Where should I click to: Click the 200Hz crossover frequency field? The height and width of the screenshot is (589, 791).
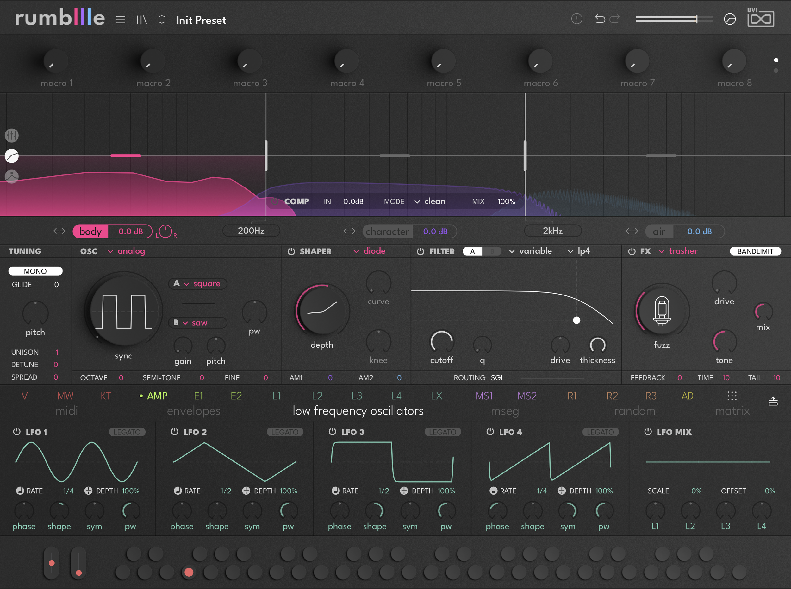click(251, 231)
